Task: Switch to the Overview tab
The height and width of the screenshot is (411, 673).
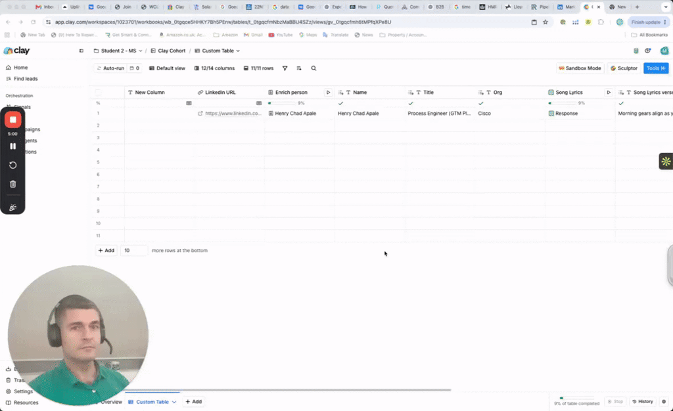Action: (111, 402)
